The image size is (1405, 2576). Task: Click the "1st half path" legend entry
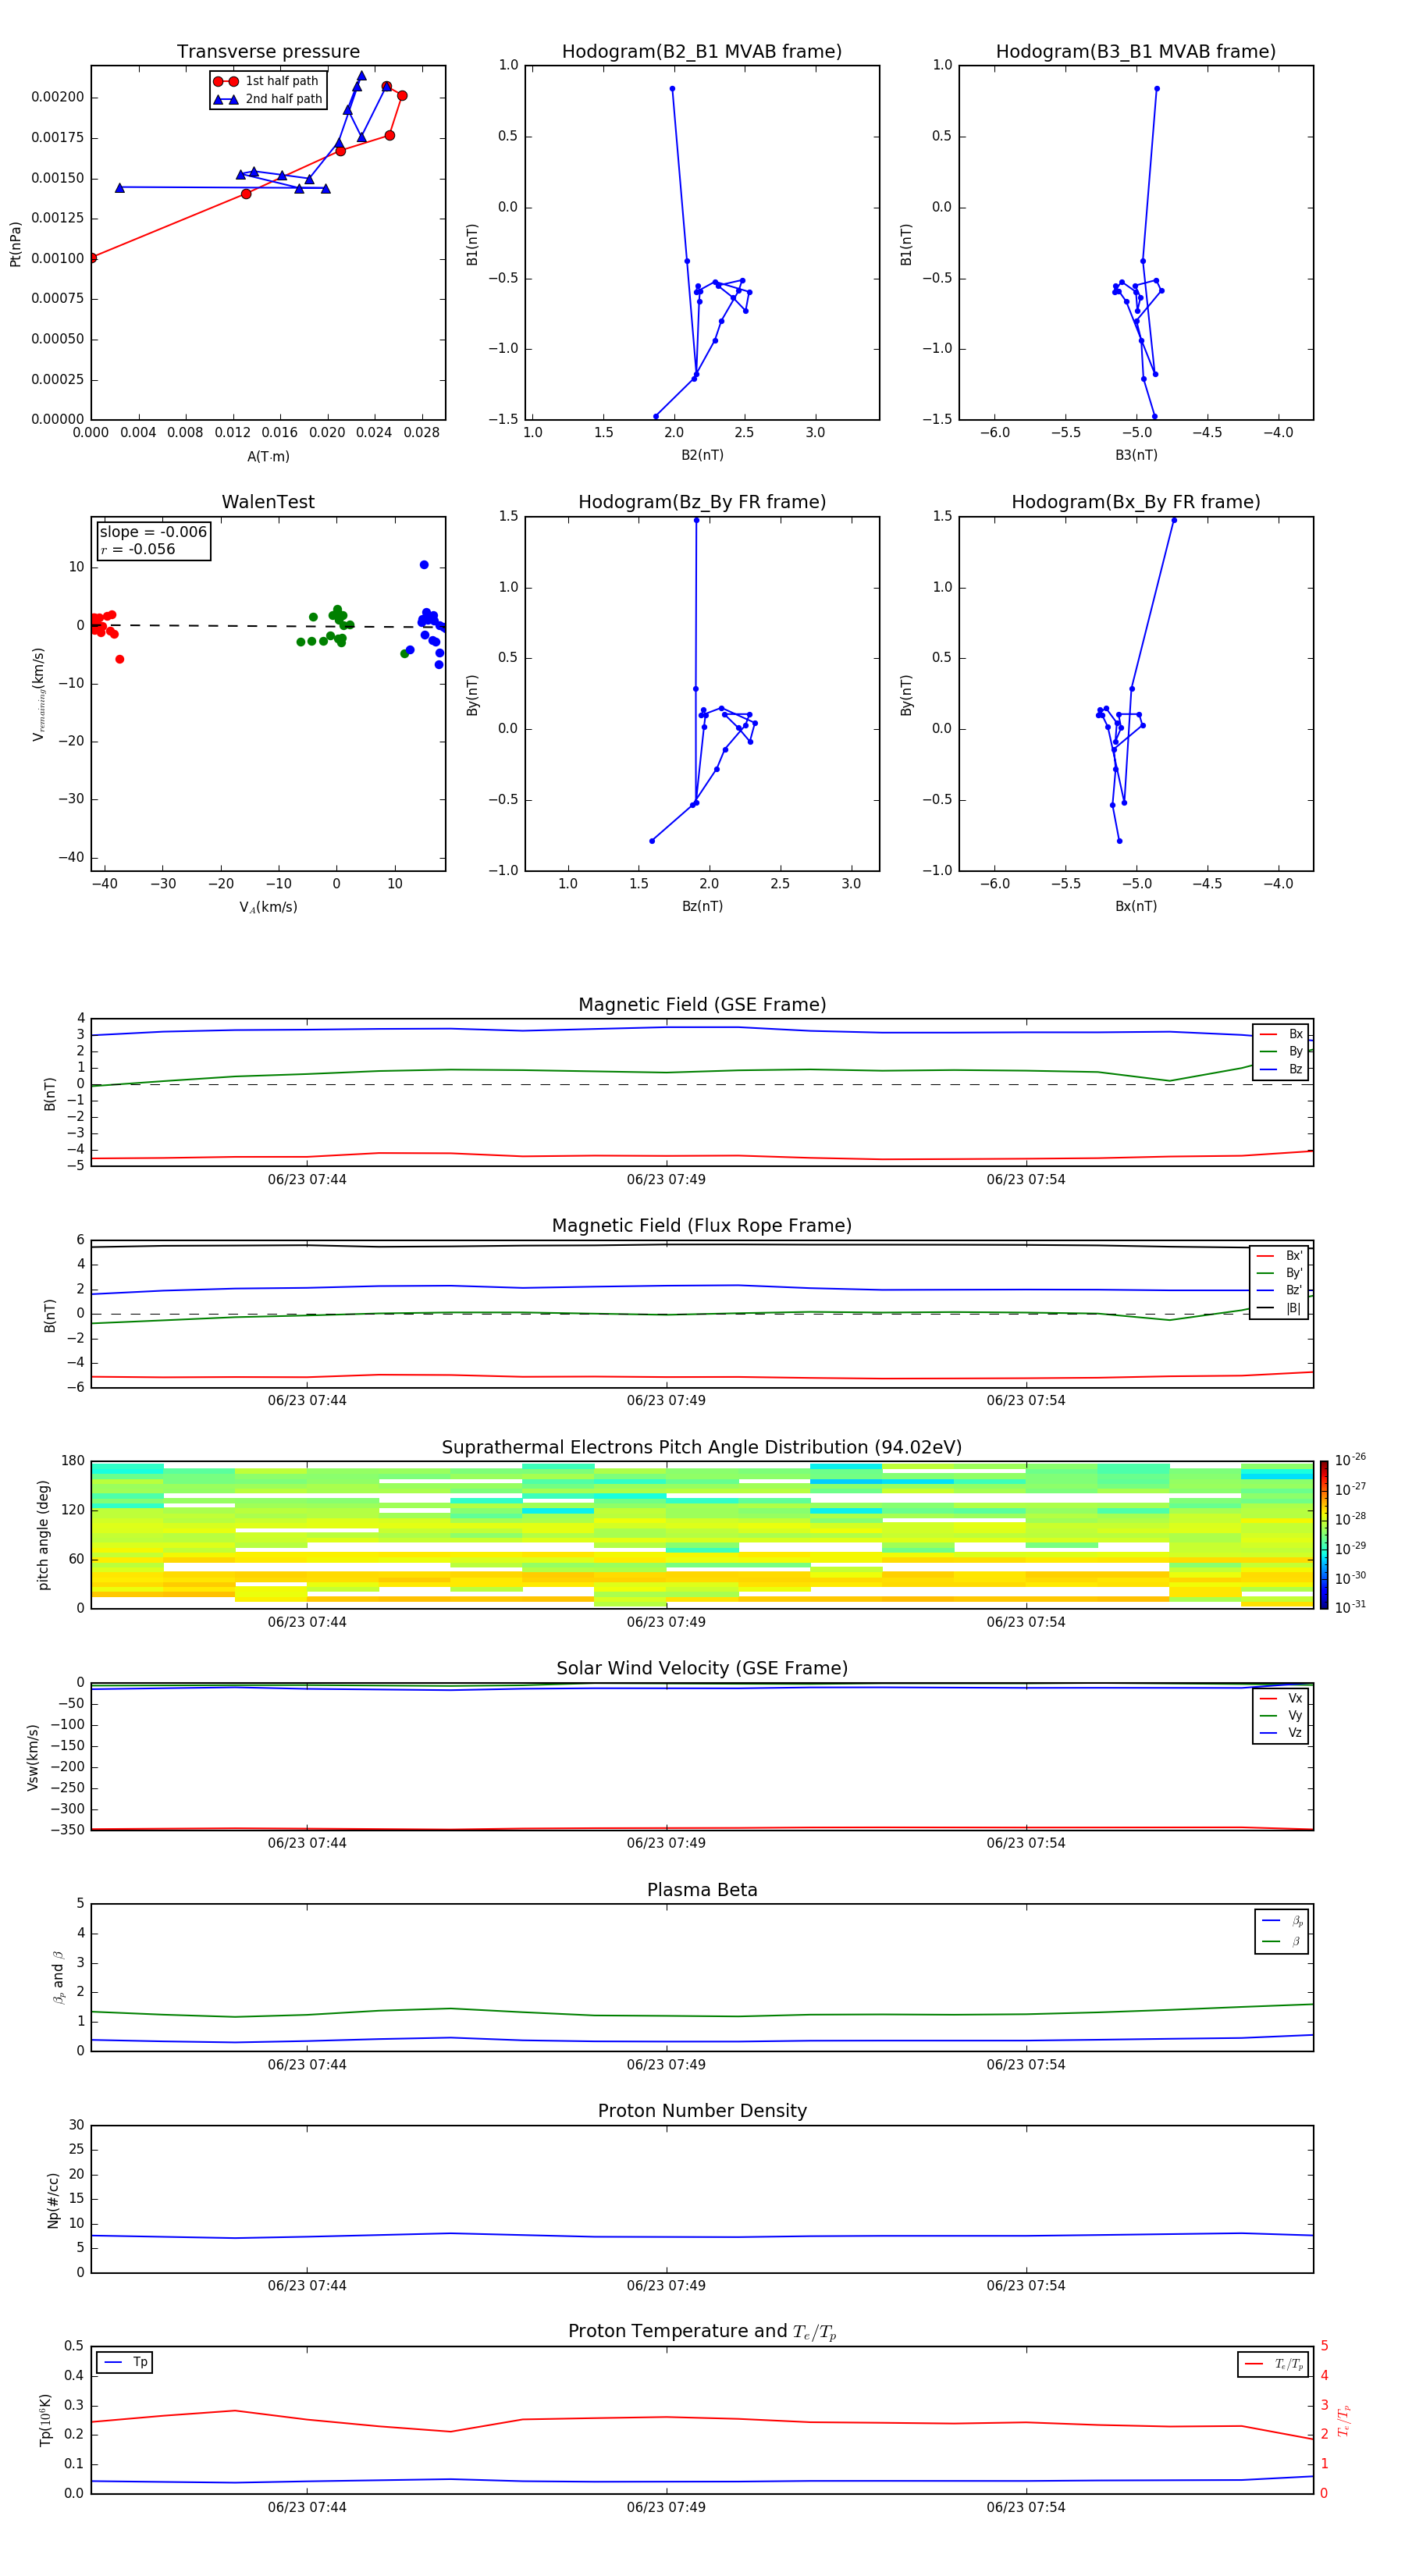click(268, 81)
